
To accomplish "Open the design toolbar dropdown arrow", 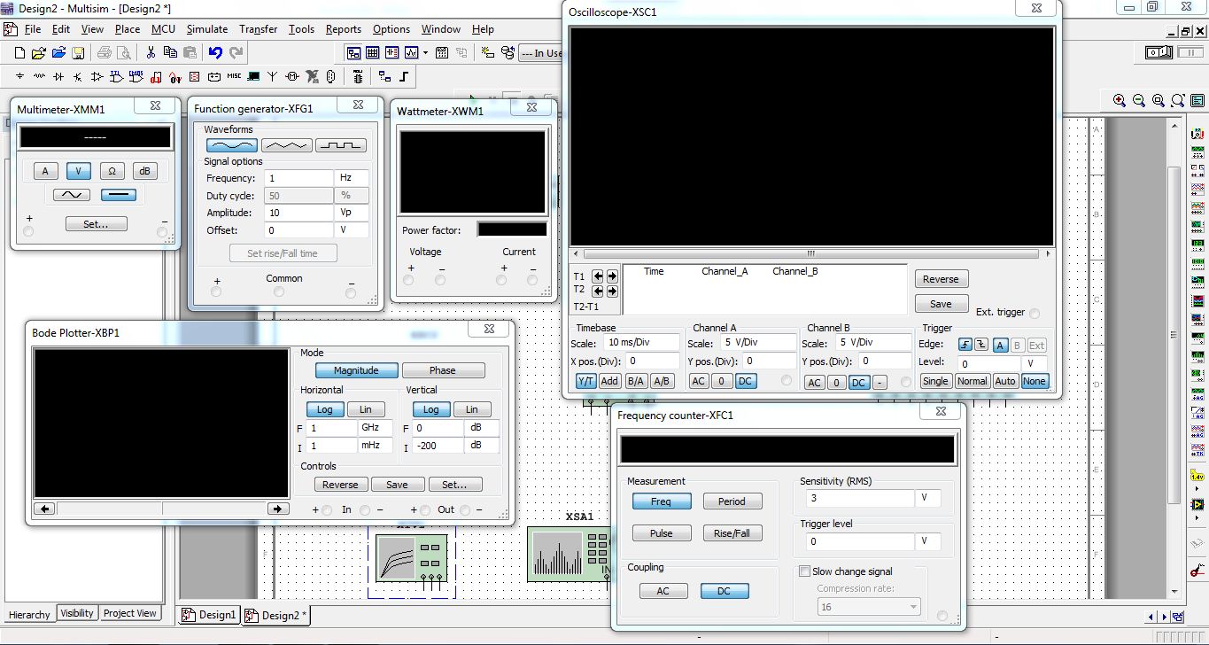I will [x=423, y=52].
